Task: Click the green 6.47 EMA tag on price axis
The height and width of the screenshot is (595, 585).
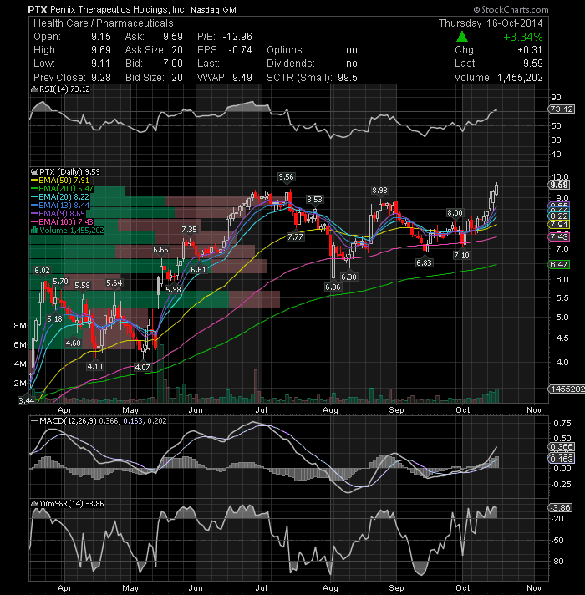Action: point(559,264)
